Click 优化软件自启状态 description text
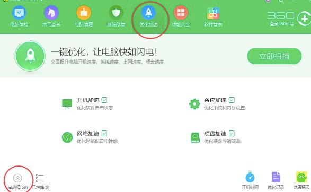This screenshot has width=311, height=192. pyautogui.click(x=95, y=108)
